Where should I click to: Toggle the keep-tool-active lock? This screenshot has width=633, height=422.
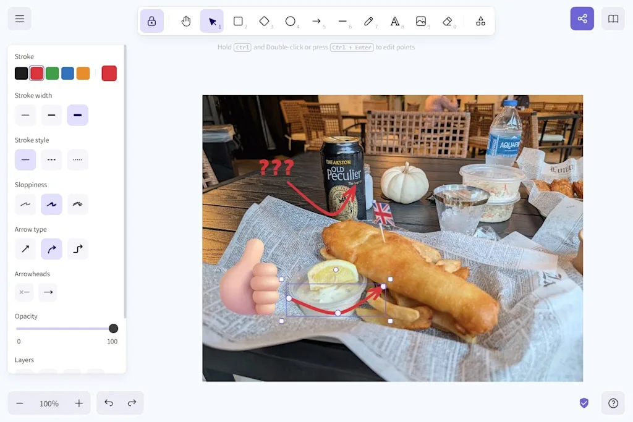click(152, 20)
